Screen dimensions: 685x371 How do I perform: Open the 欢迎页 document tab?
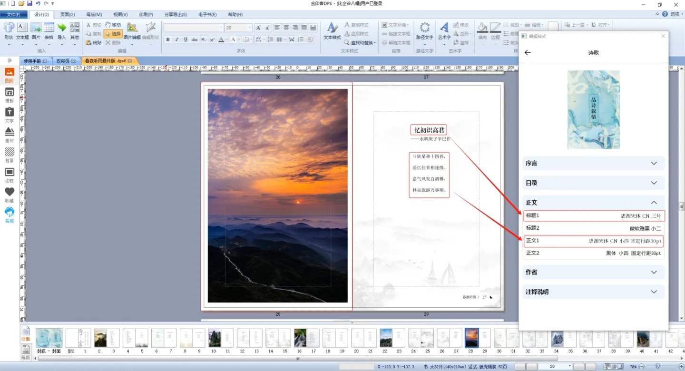(x=63, y=61)
